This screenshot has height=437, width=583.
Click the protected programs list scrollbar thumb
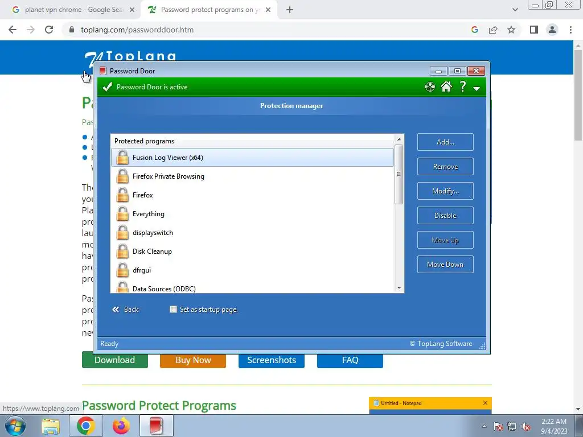[399, 174]
